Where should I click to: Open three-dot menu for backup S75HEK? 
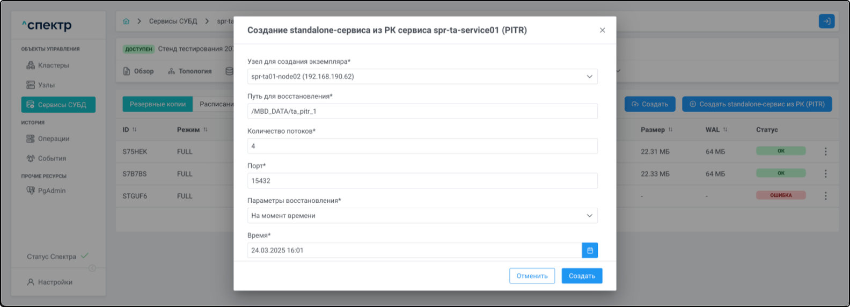(825, 152)
